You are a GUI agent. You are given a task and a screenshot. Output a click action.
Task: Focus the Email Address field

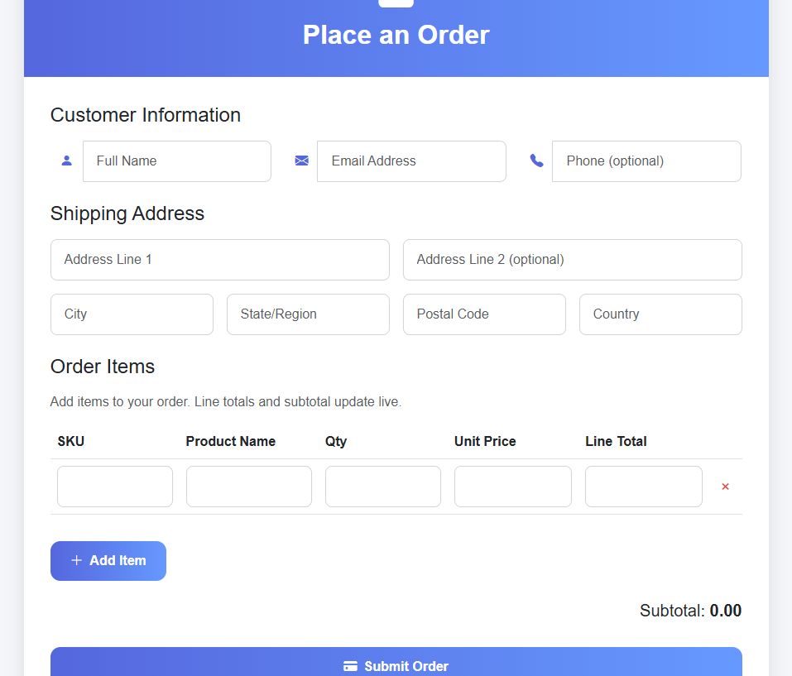(411, 161)
